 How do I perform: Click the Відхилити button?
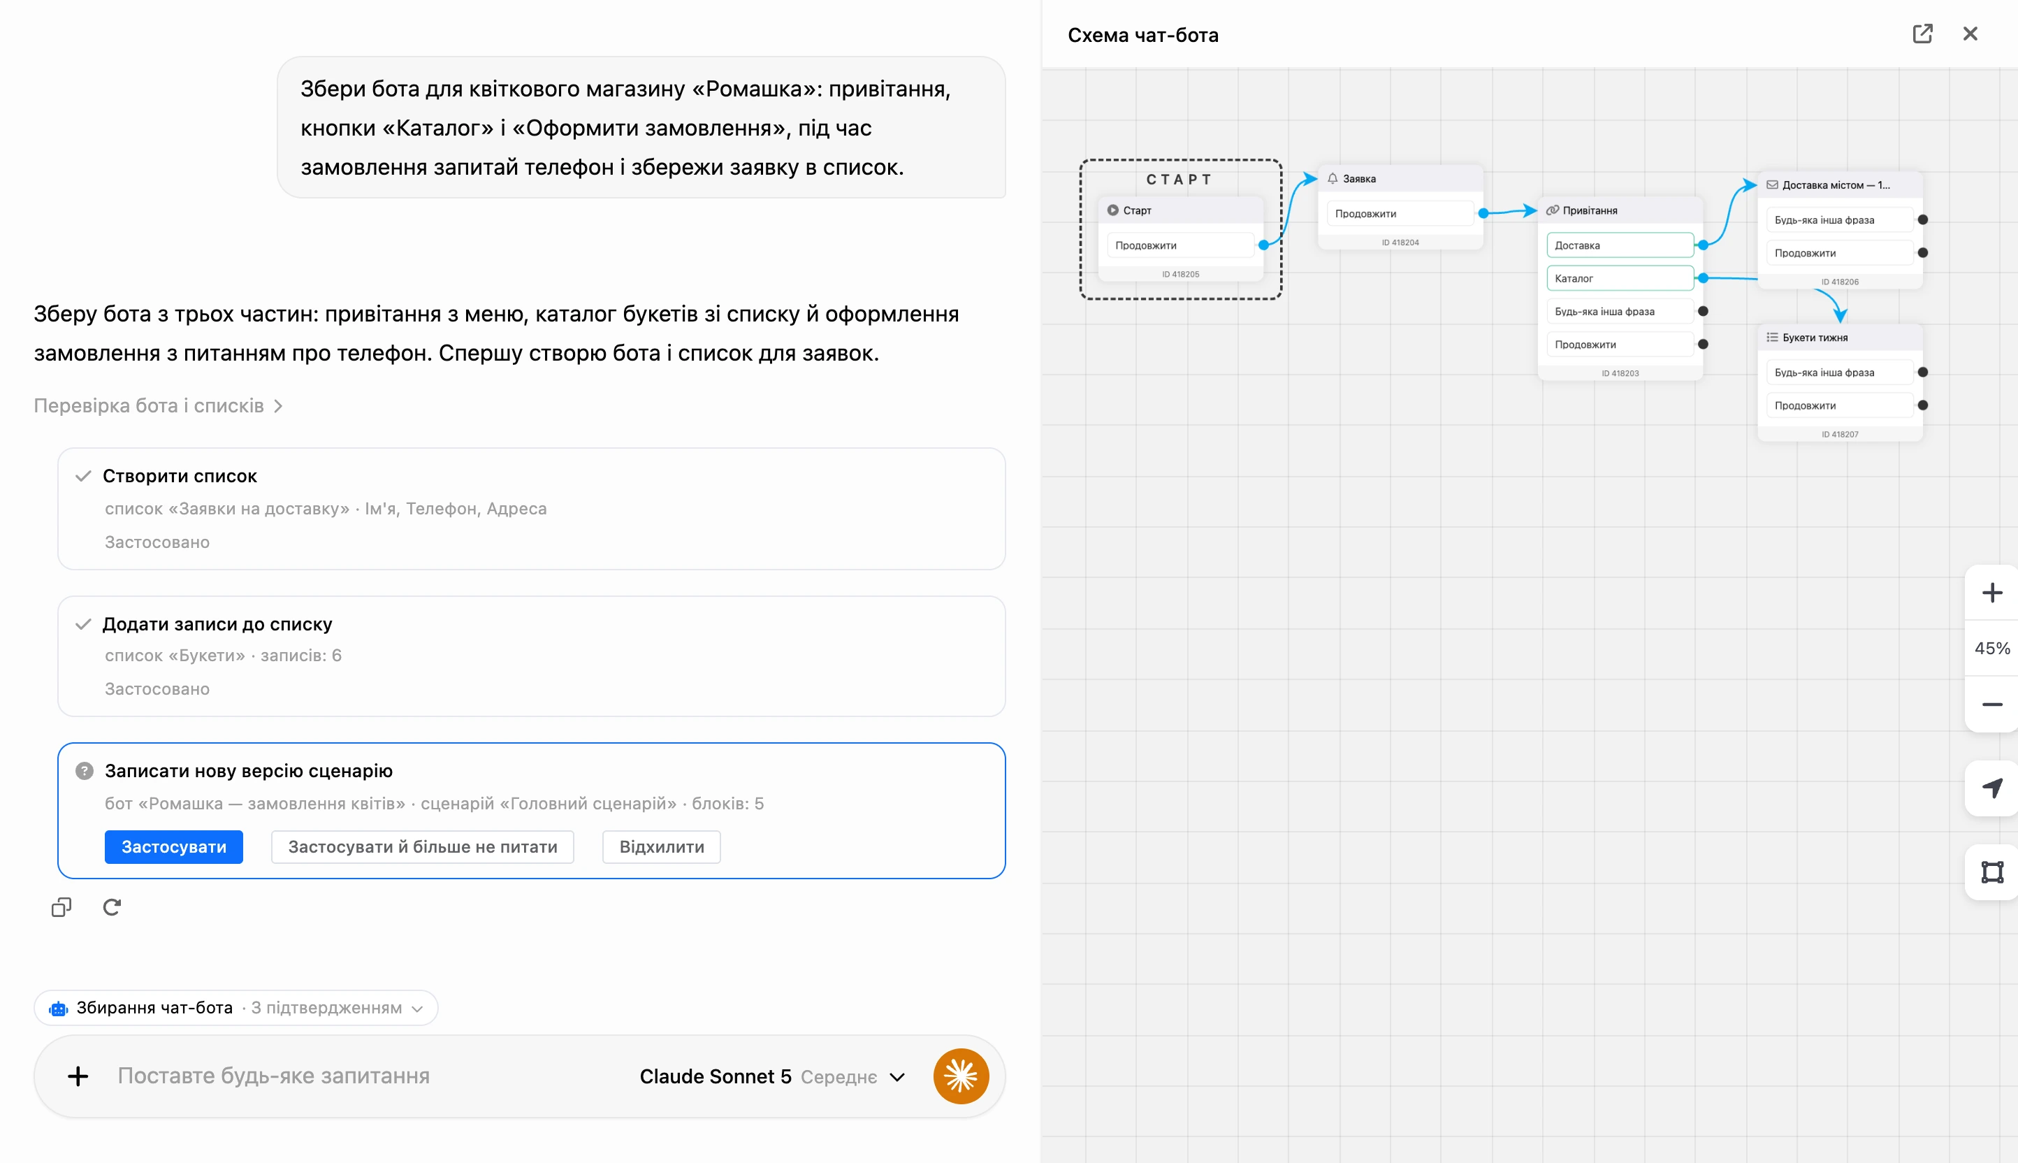661,846
